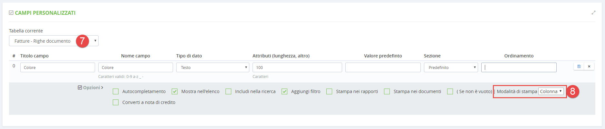
Task: Focus the Valore predefinito input field
Action: (383, 67)
